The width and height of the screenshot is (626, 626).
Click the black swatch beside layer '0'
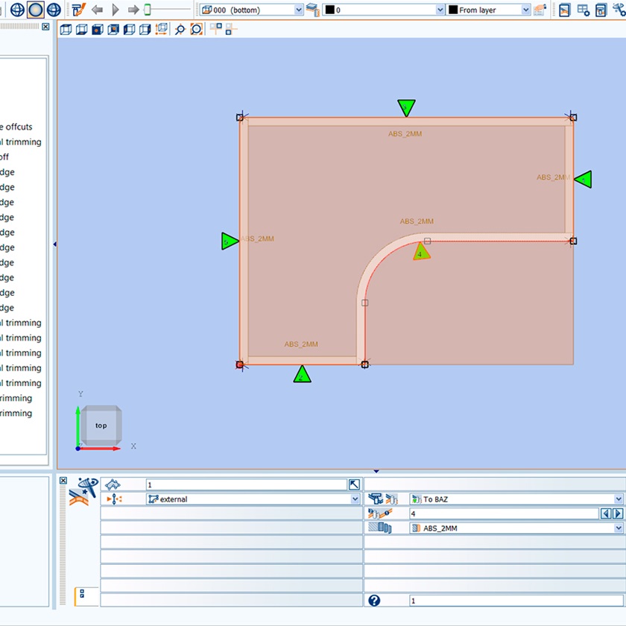pos(329,10)
